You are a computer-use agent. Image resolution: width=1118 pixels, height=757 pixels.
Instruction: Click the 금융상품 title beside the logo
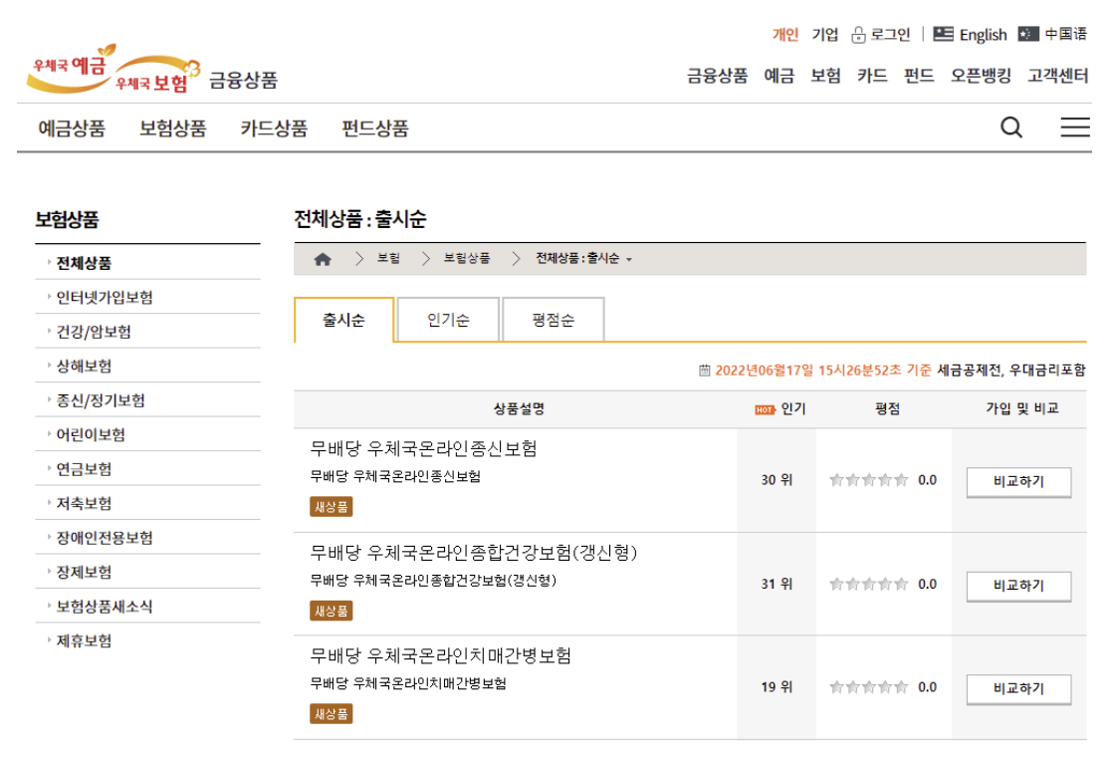pos(243,80)
